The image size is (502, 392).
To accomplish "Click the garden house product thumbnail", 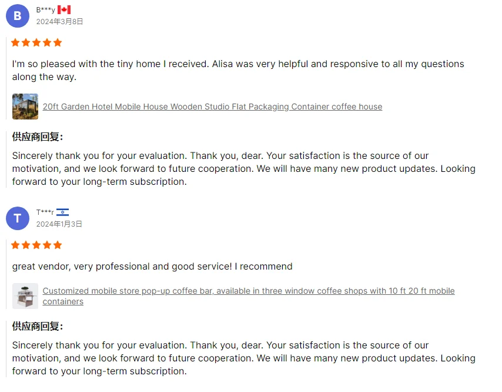I will click(x=25, y=107).
